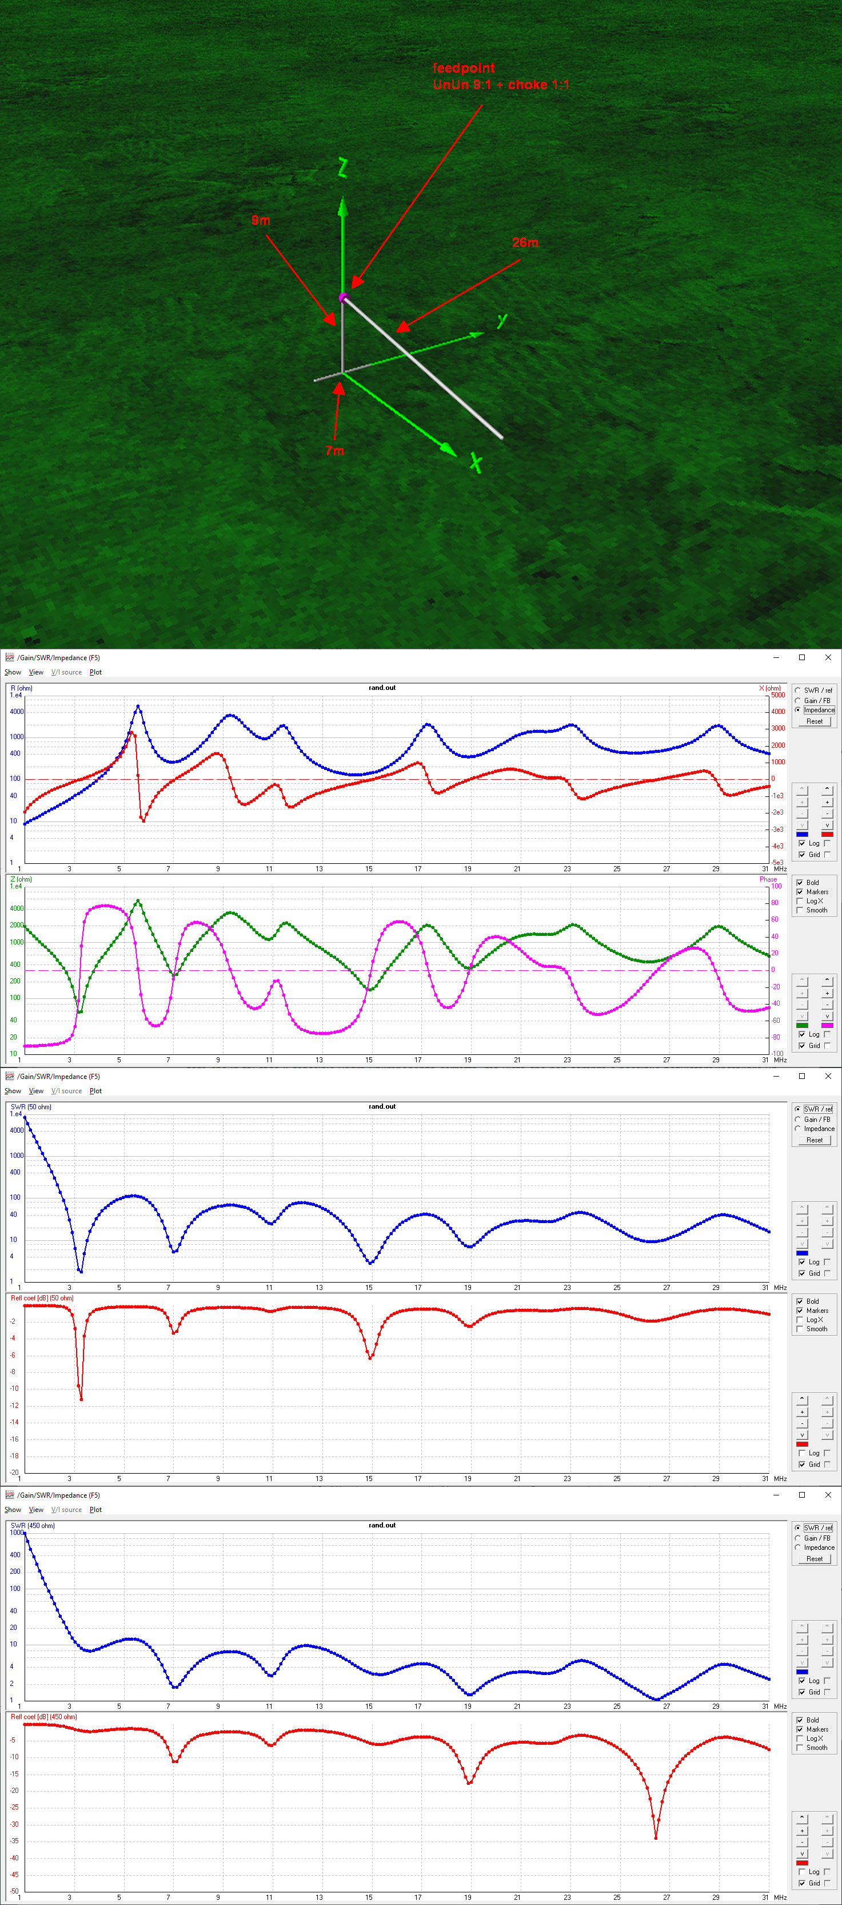Shift 450 ohm Refl coef axis up
The width and height of the screenshot is (842, 1905).
point(802,1819)
